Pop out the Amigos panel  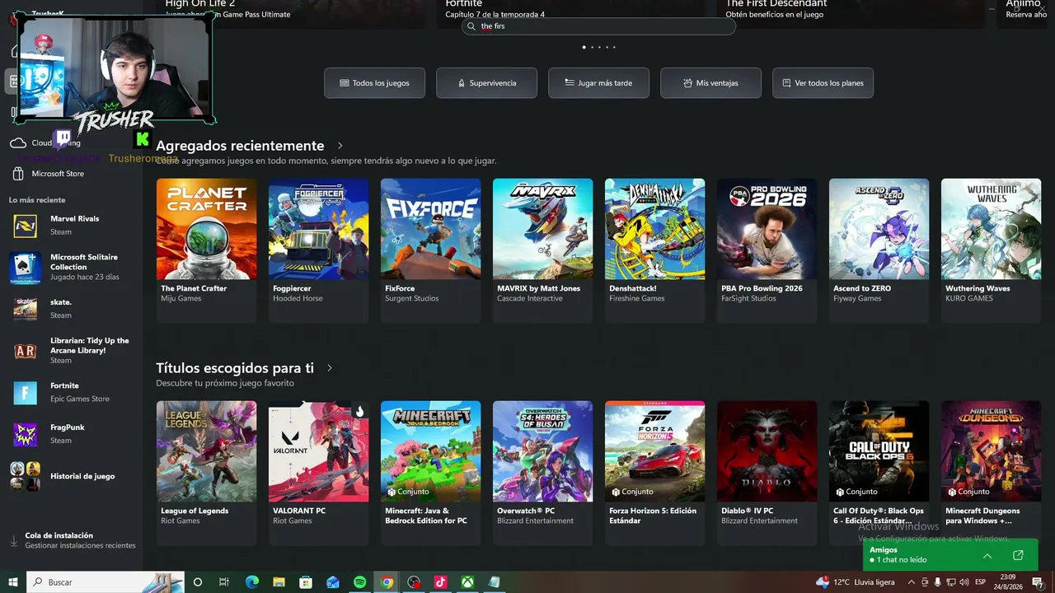click(x=1018, y=555)
